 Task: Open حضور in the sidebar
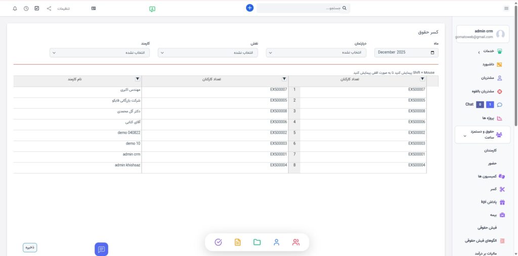pyautogui.click(x=492, y=163)
